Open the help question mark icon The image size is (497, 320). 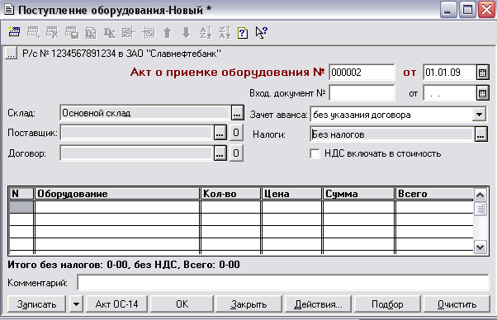(x=243, y=33)
